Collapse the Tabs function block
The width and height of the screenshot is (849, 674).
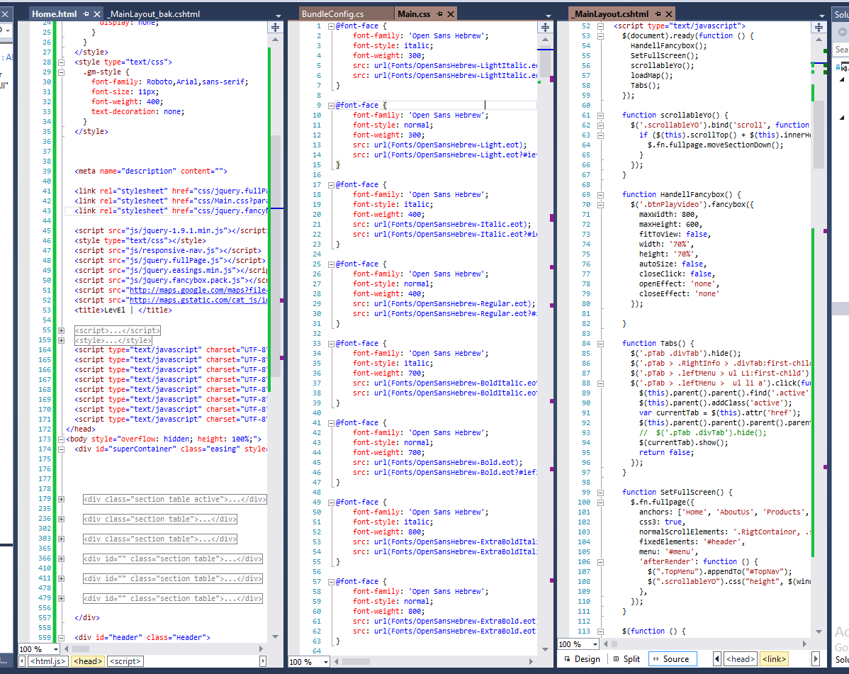(x=600, y=344)
